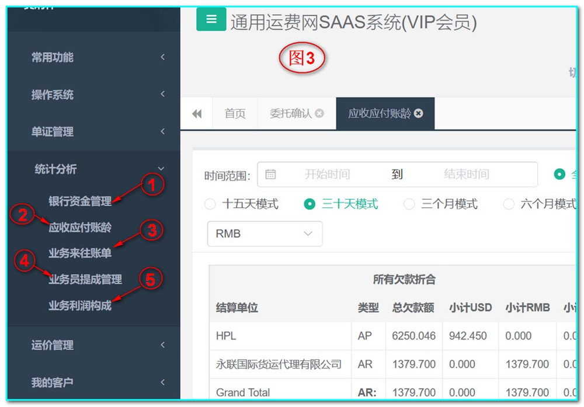Close the 委托确认 tab via its x icon
This screenshot has width=584, height=407.
[x=319, y=114]
